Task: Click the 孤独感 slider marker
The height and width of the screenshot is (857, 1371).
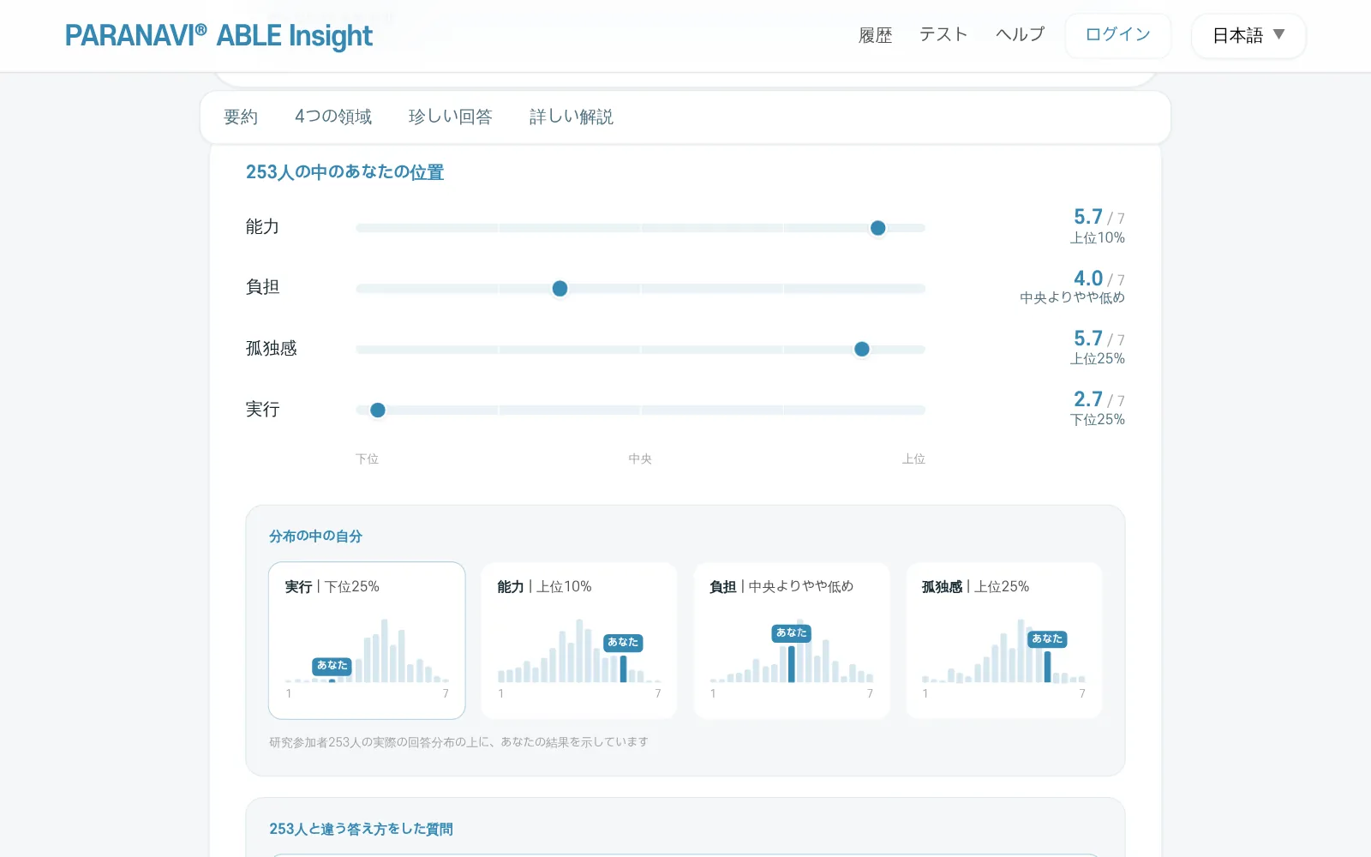Action: [x=862, y=349]
